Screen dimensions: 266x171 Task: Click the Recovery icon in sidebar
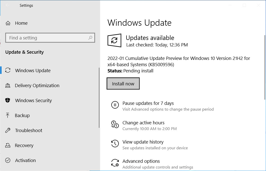point(8,145)
